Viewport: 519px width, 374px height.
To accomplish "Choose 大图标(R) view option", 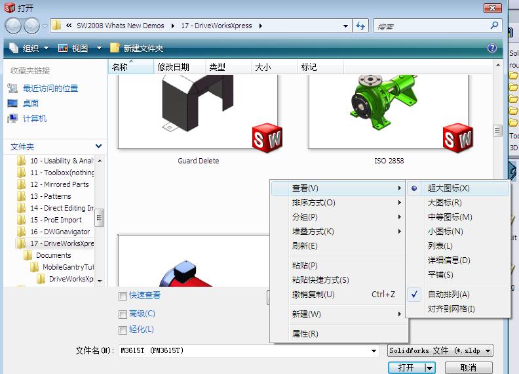I will click(x=458, y=203).
